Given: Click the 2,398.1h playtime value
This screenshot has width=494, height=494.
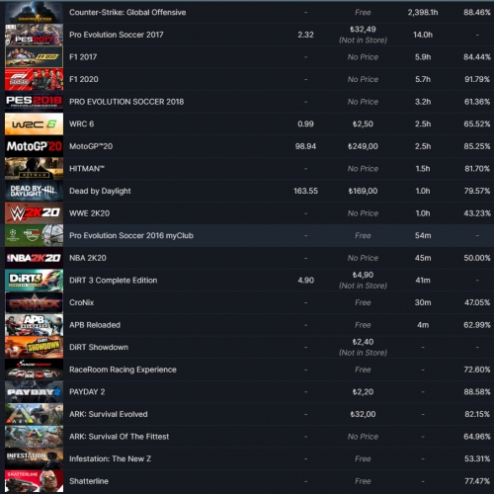Looking at the screenshot, I should pos(423,13).
